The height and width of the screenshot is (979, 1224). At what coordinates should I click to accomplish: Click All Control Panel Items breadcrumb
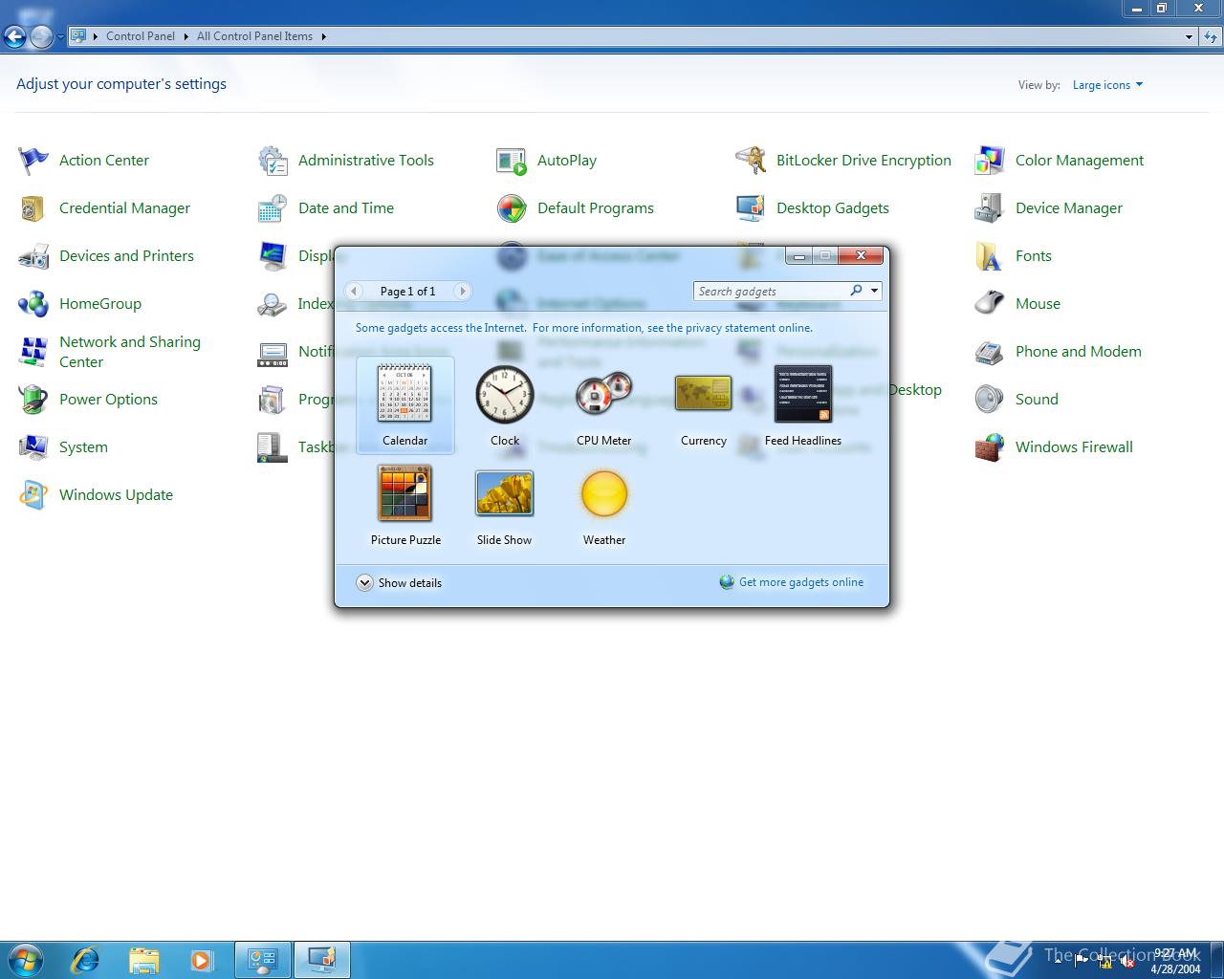(x=254, y=36)
